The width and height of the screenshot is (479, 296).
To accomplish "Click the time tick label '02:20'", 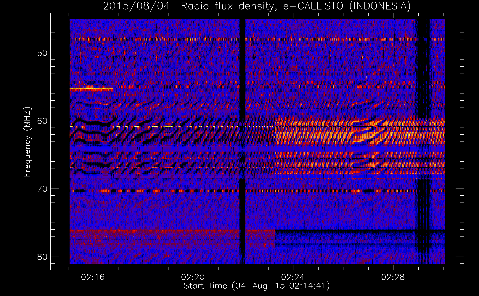I will pyautogui.click(x=193, y=277).
